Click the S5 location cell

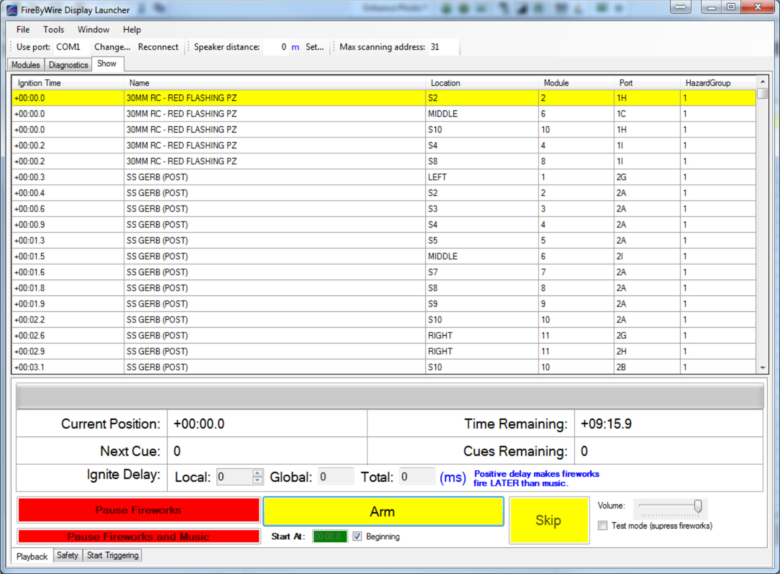[482, 241]
